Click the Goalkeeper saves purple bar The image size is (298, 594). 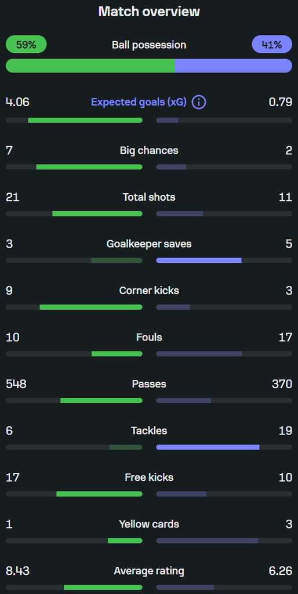(x=199, y=260)
